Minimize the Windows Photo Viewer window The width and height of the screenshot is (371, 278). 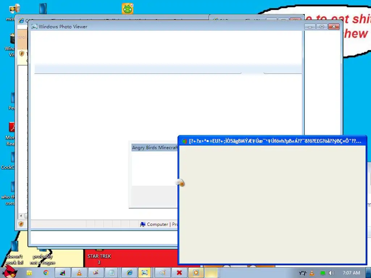tap(310, 27)
